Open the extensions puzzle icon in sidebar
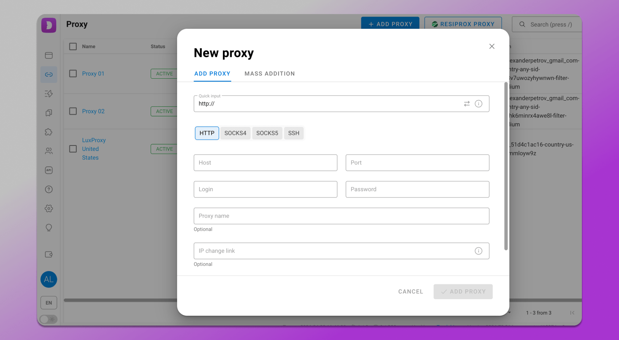Viewport: 619px width, 340px height. (x=49, y=132)
